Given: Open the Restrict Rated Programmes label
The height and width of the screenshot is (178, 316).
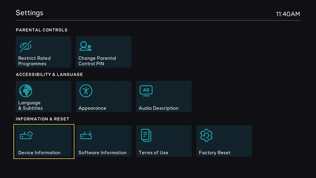Looking at the screenshot, I should (34, 61).
